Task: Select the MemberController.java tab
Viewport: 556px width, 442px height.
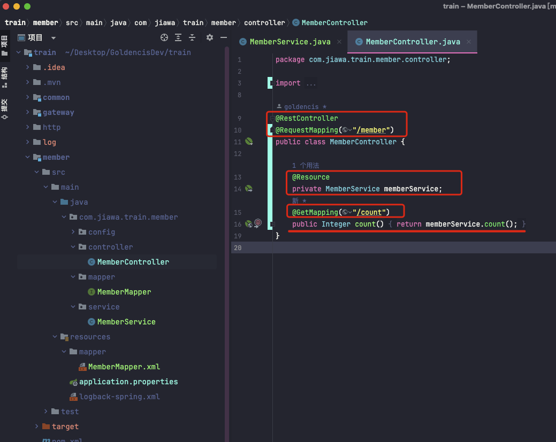Action: (x=413, y=42)
